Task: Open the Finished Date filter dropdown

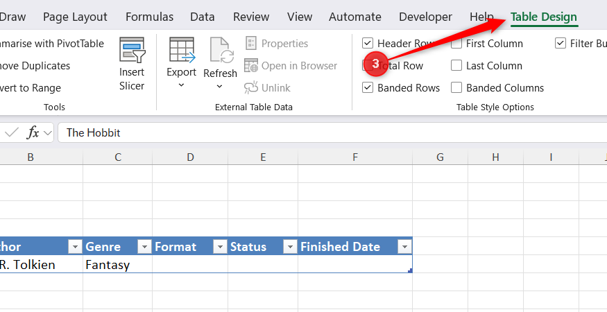Action: click(404, 246)
